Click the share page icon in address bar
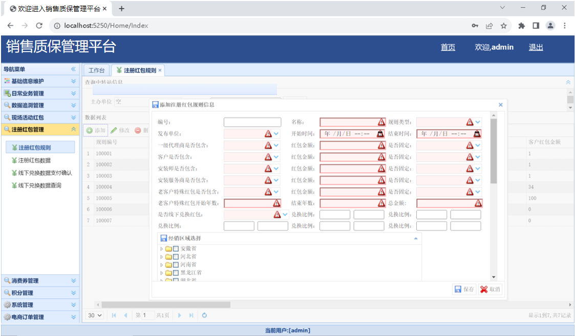The image size is (575, 336). click(489, 26)
